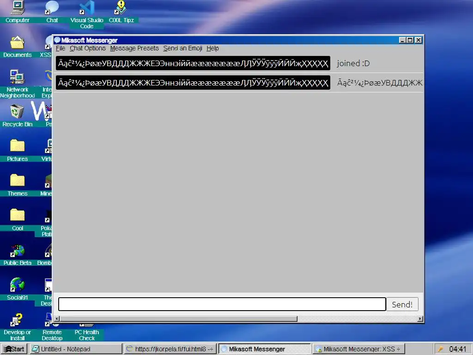
Task: Open the Message Presets menu
Action: [134, 48]
